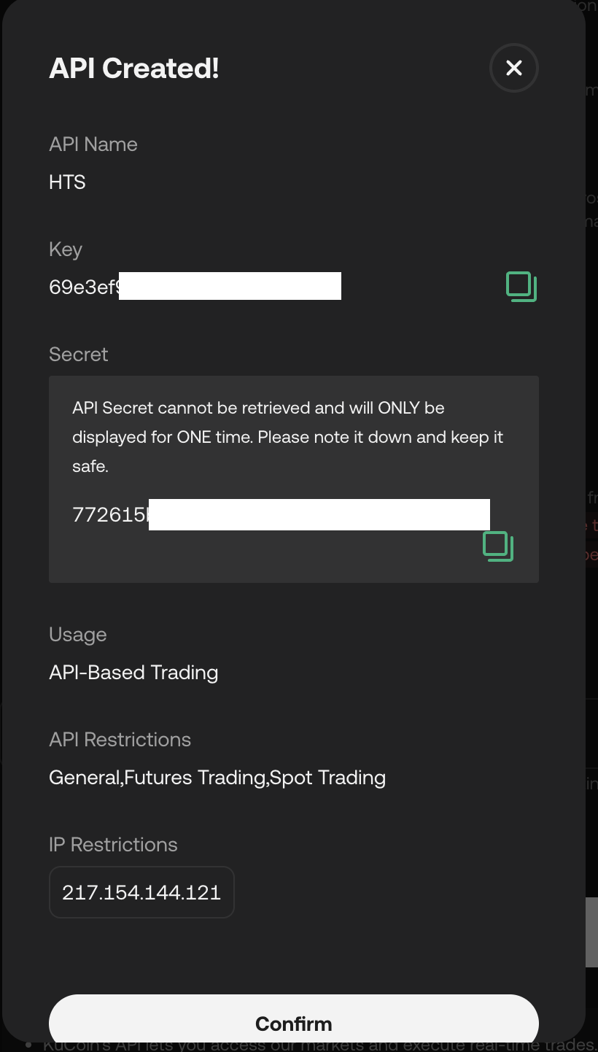This screenshot has width=598, height=1052.
Task: Click the duplicate-squares icon near the Key field
Action: (x=521, y=286)
